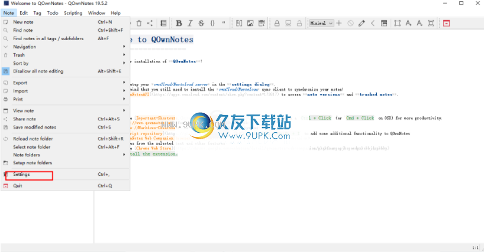Click the heading text 'to QOwnNotes'
Image resolution: width=484 pixels, height=252 pixels.
pos(166,40)
